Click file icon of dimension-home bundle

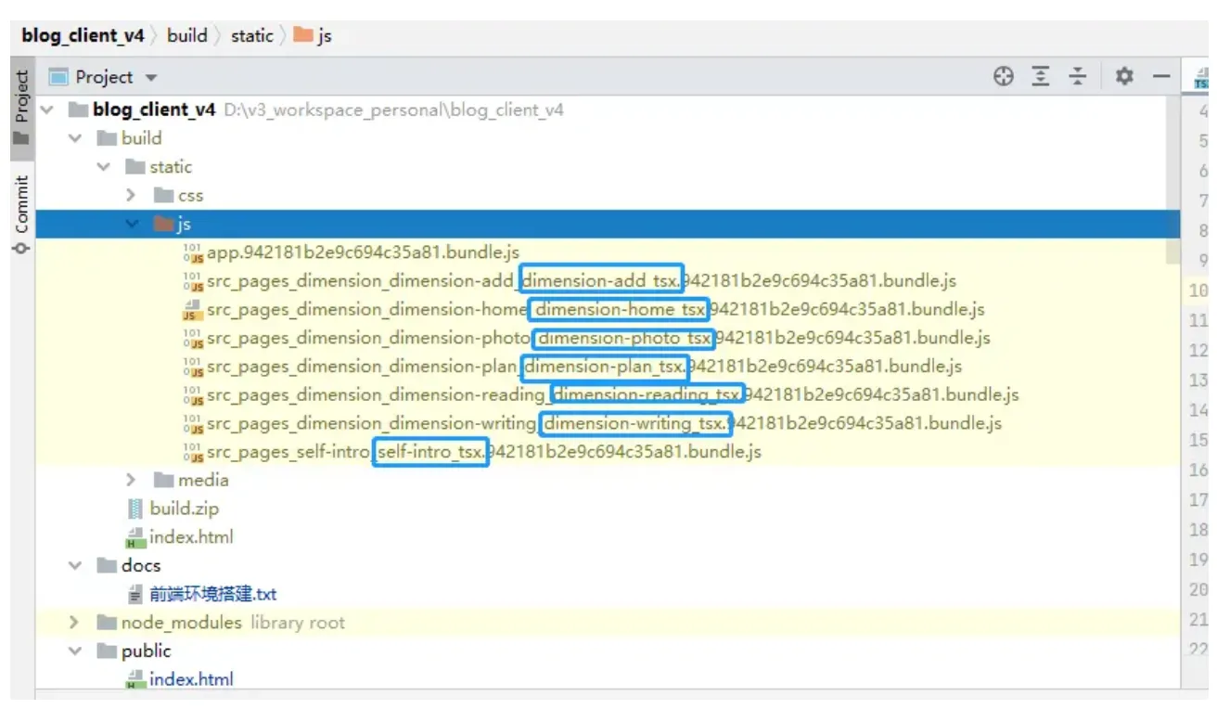tap(193, 309)
